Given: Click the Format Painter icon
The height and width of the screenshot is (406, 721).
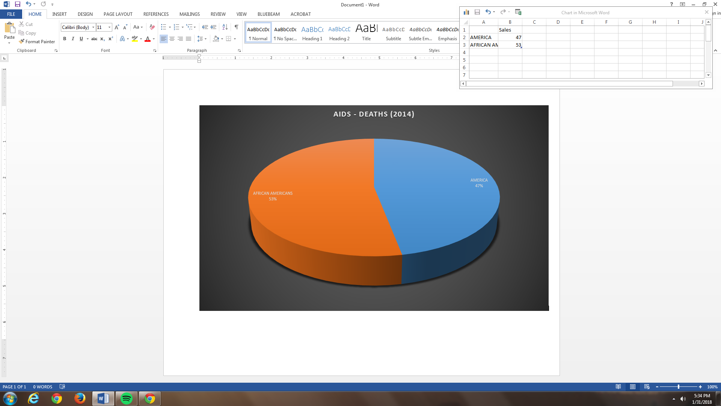Looking at the screenshot, I should tap(22, 41).
